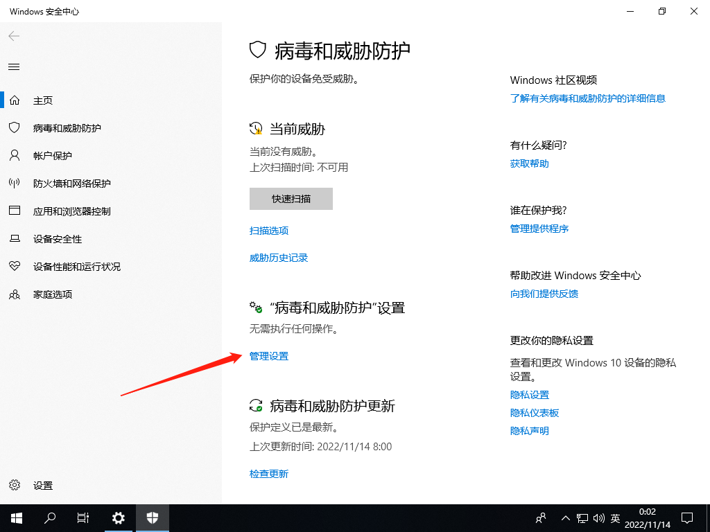Open the hamburger navigation menu
The image size is (710, 532).
[x=14, y=67]
